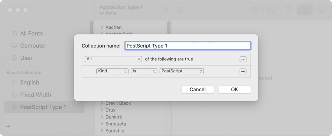Switch to Sample preview view icon
The height and width of the screenshot is (136, 332).
255,10
